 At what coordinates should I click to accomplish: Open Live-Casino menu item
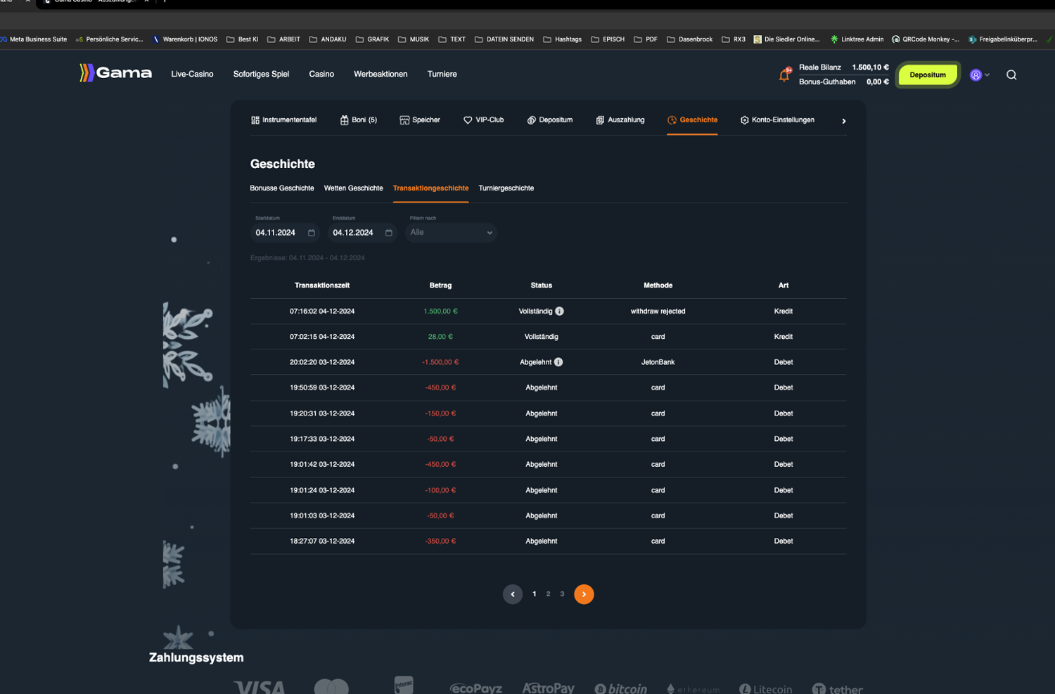point(192,74)
